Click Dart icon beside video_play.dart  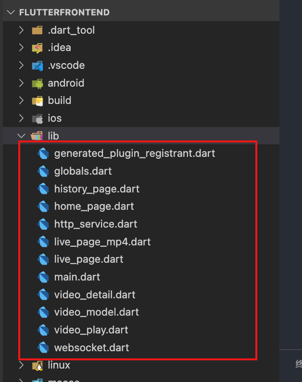[43, 330]
